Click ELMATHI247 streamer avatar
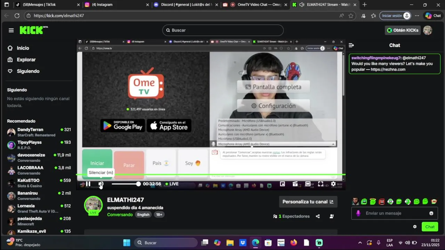This screenshot has height=250, width=445. click(93, 205)
